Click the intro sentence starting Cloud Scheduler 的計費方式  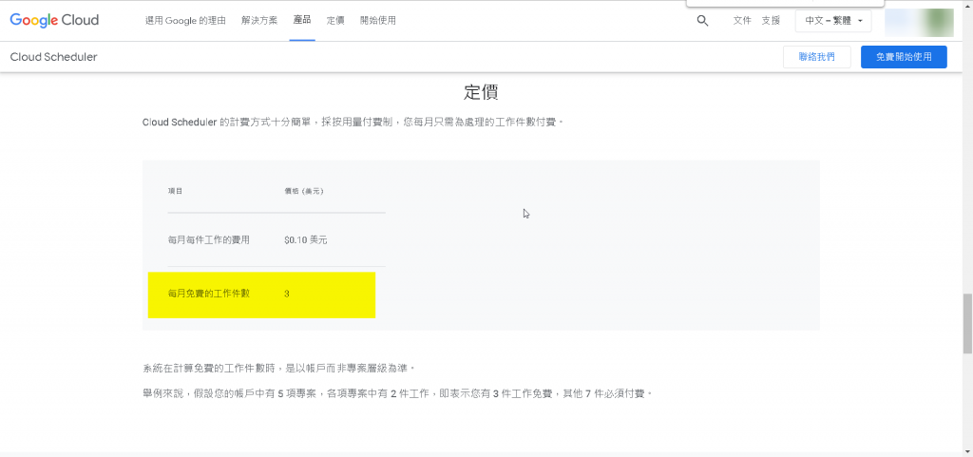point(353,123)
